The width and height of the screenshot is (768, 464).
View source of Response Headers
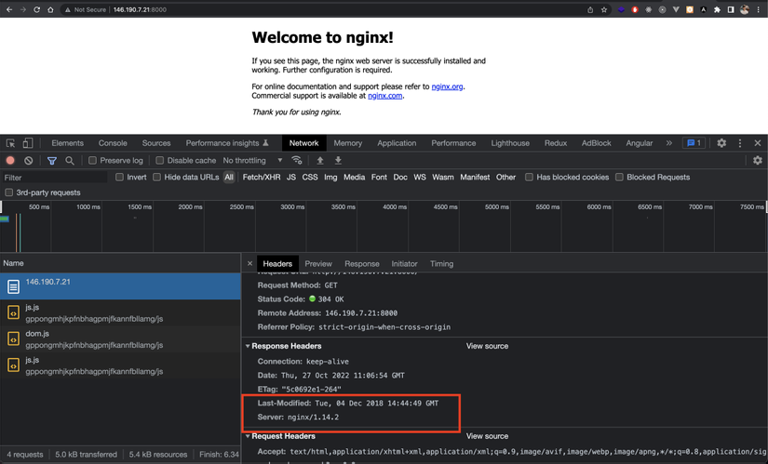pyautogui.click(x=488, y=346)
